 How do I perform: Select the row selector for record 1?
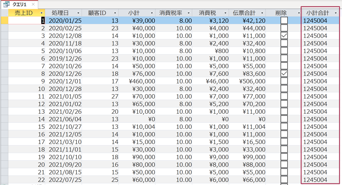point(4,20)
